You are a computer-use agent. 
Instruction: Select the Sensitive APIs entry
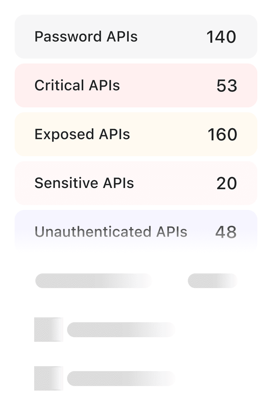coord(136,183)
